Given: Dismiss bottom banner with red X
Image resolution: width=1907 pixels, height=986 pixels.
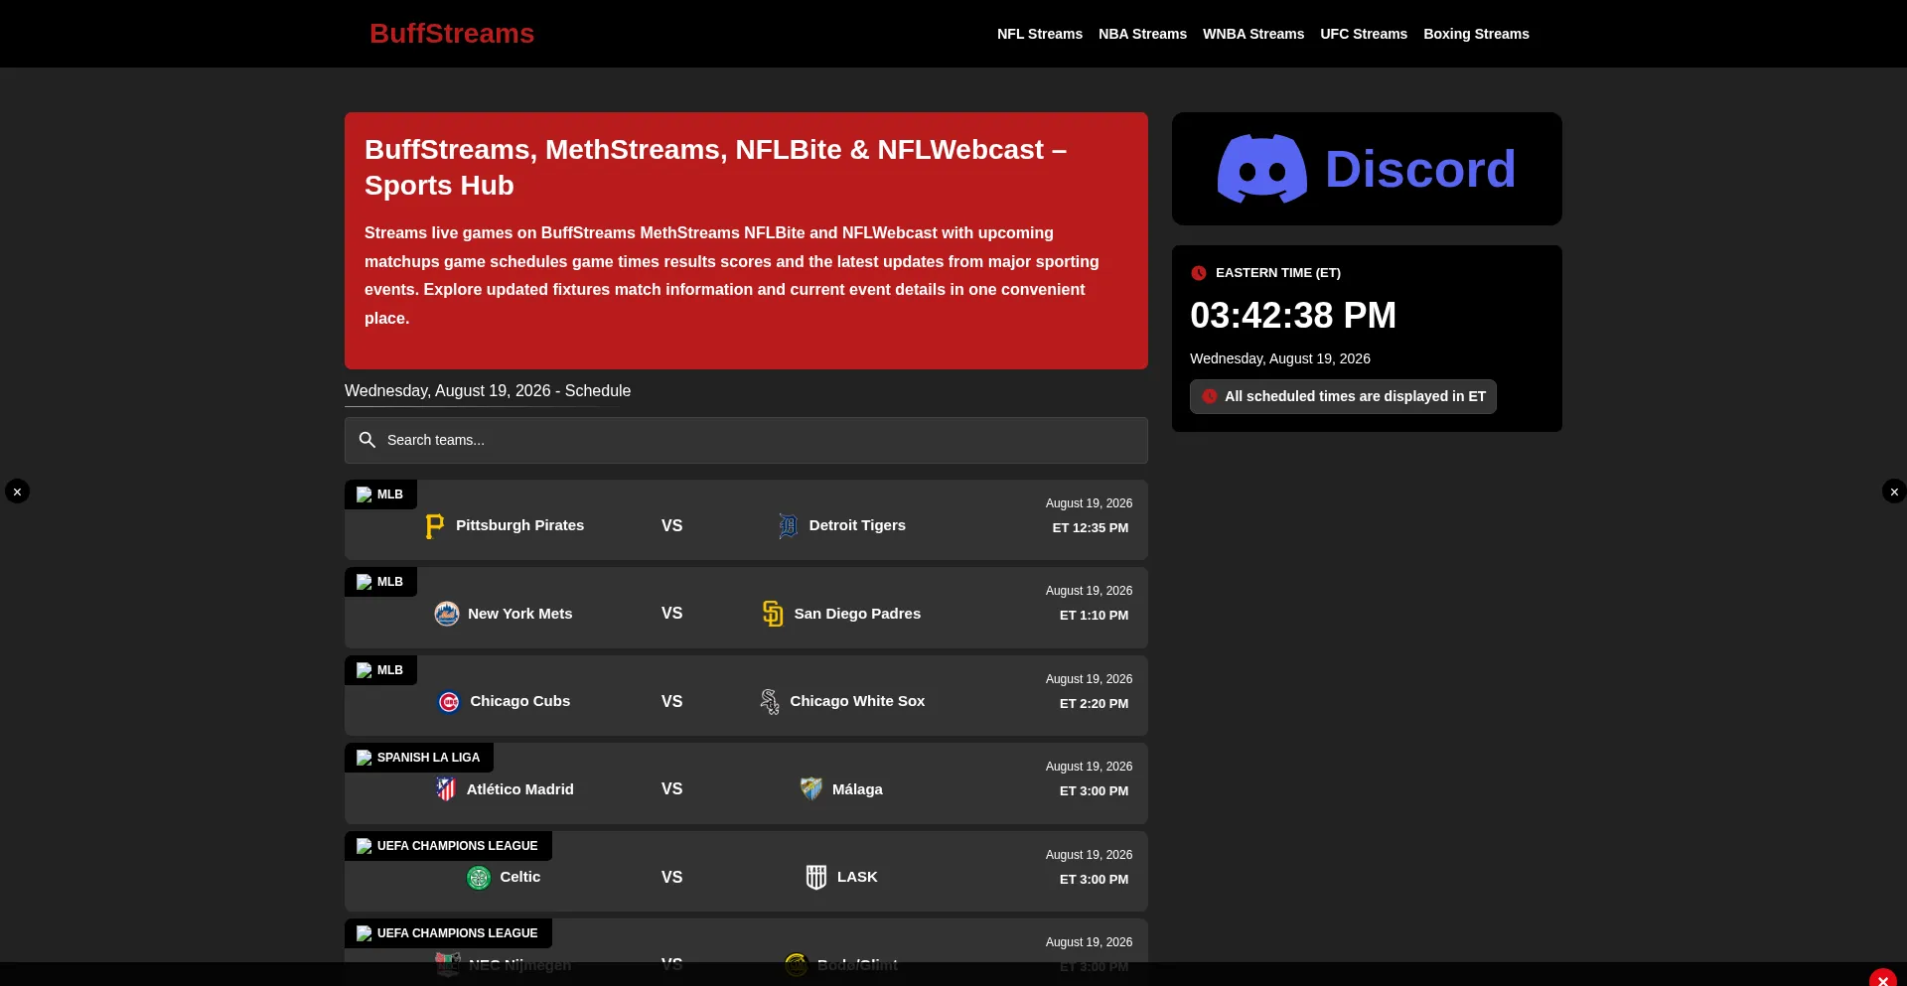Looking at the screenshot, I should coord(1883,978).
